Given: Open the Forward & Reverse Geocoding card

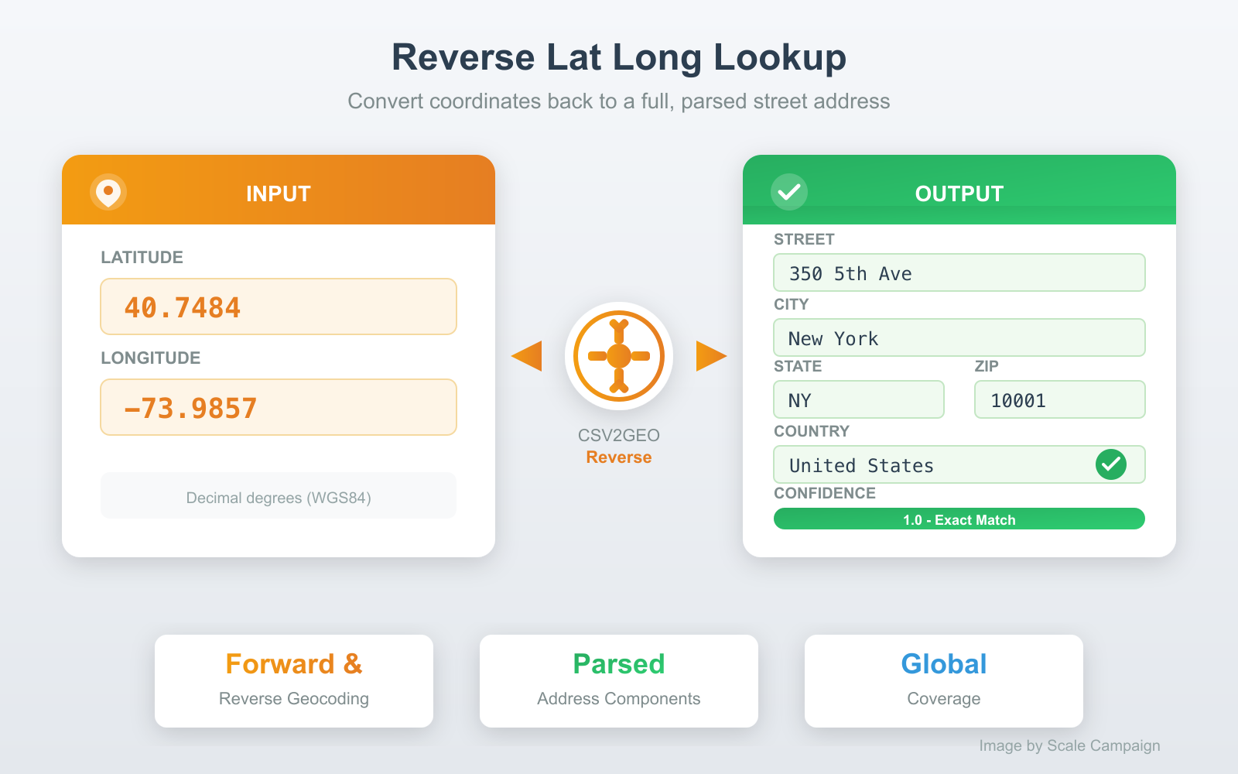Looking at the screenshot, I should [294, 681].
